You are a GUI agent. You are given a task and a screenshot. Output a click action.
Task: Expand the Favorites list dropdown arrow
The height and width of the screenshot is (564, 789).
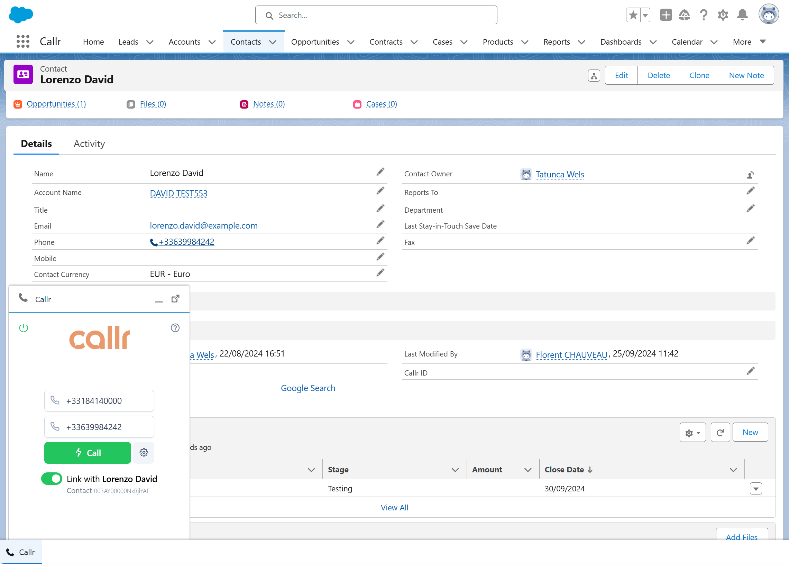coord(645,15)
